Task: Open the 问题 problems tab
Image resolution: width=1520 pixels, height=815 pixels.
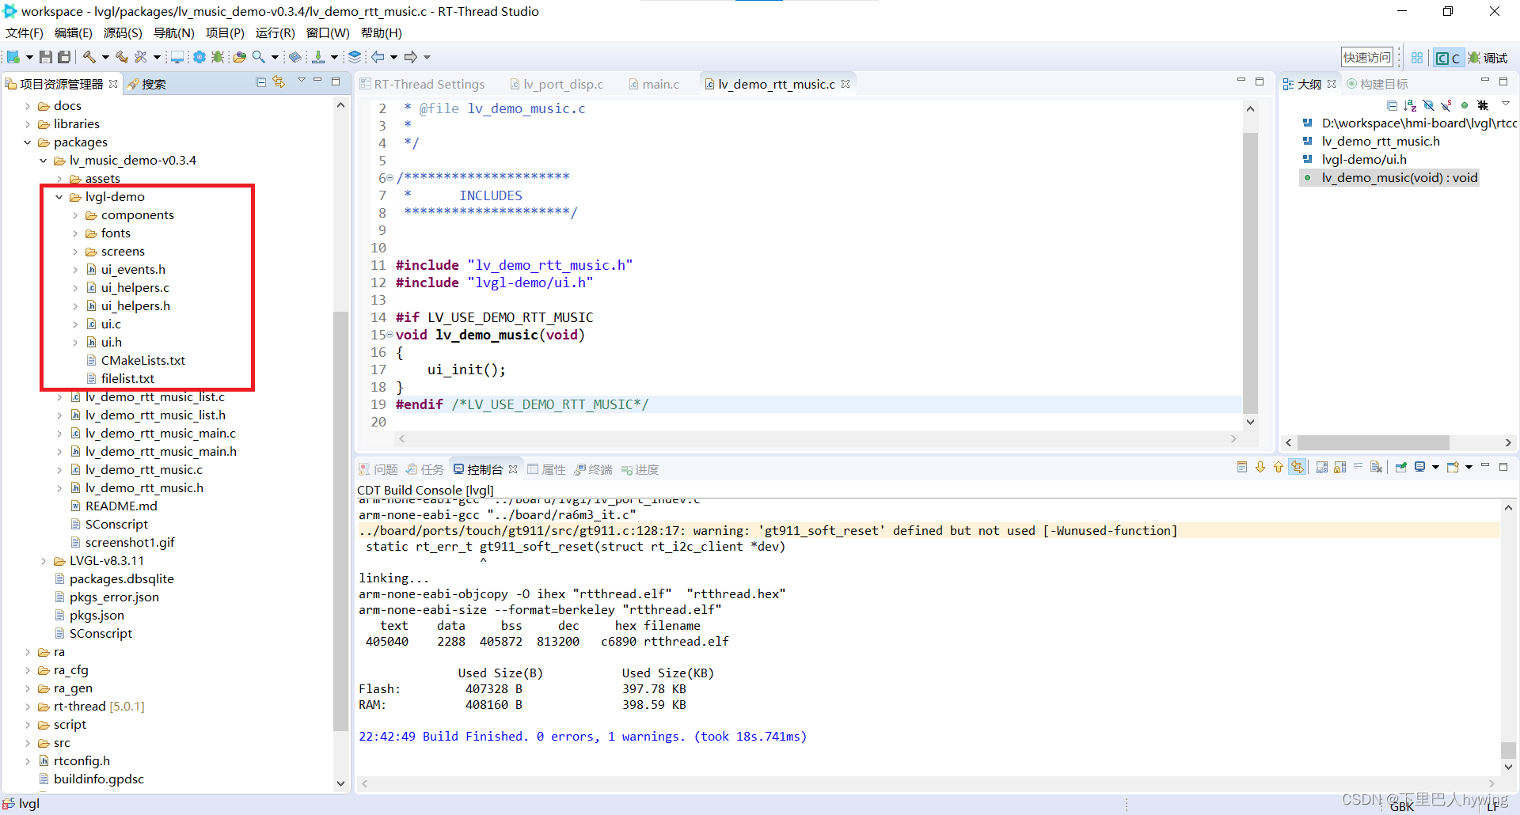Action: coord(378,469)
